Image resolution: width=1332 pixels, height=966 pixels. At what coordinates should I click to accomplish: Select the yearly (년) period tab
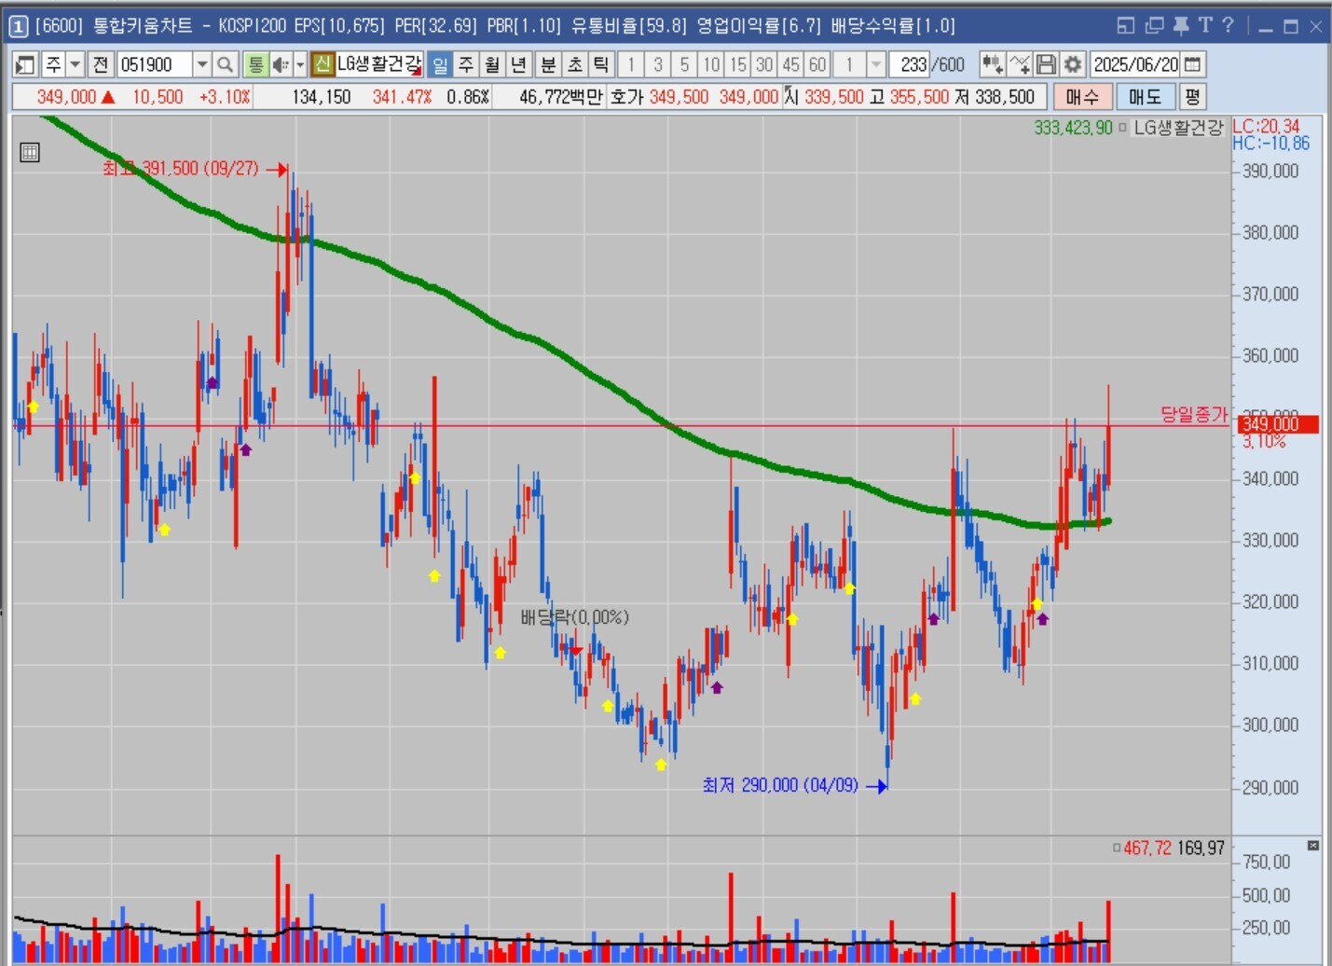pos(519,64)
